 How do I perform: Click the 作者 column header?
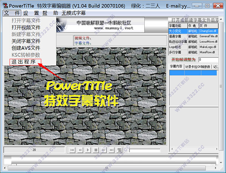[x=193, y=26]
